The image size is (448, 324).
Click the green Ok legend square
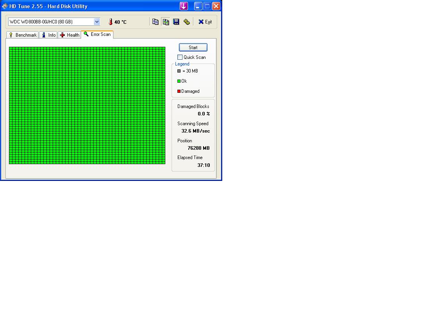(x=179, y=81)
